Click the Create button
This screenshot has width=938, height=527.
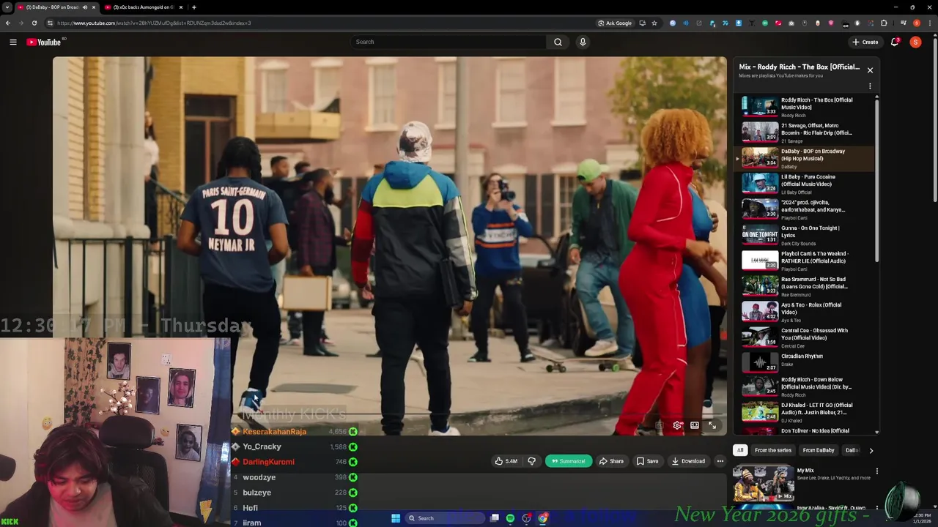[865, 42]
